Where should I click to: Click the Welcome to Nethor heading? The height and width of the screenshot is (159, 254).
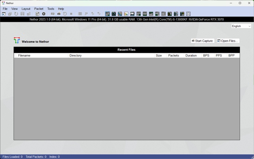(x=35, y=42)
